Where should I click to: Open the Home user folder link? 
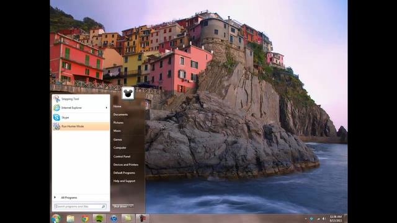point(117,107)
